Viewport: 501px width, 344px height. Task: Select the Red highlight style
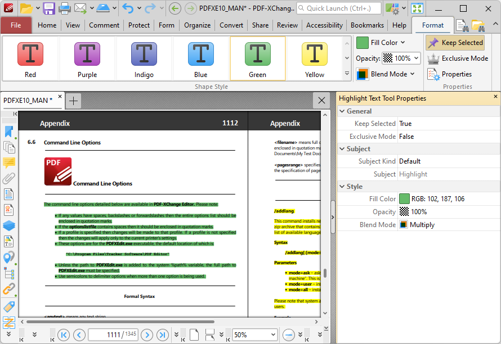tap(30, 58)
